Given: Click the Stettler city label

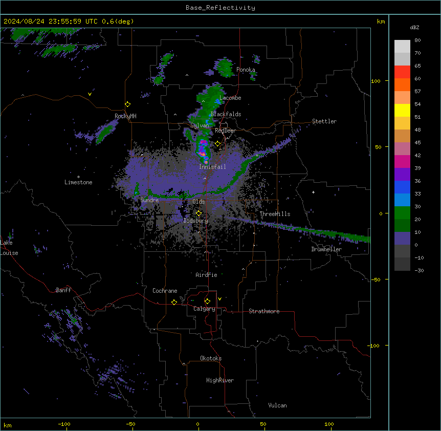Looking at the screenshot, I should click(324, 121).
